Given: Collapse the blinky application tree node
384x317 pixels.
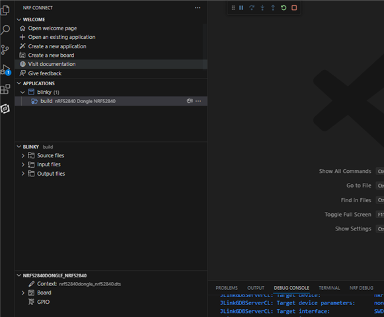Looking at the screenshot, I should tap(22, 92).
